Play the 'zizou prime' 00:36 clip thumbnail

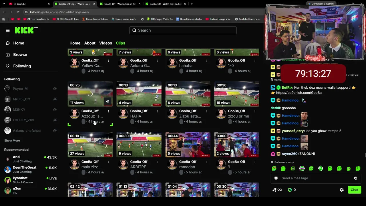click(237, 94)
